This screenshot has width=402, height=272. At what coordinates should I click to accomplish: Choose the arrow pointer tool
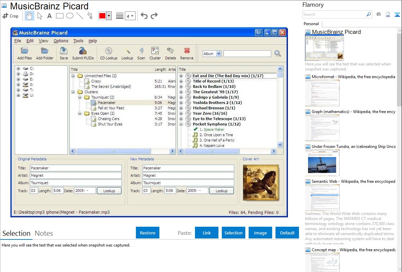(x=40, y=16)
